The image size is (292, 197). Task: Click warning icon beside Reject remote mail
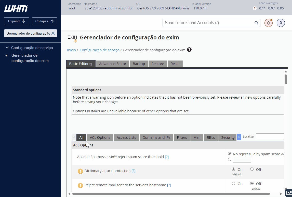pos(80,185)
